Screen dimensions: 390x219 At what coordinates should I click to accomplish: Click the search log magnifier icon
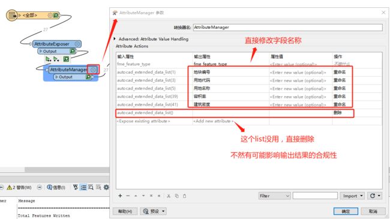[x=91, y=187]
